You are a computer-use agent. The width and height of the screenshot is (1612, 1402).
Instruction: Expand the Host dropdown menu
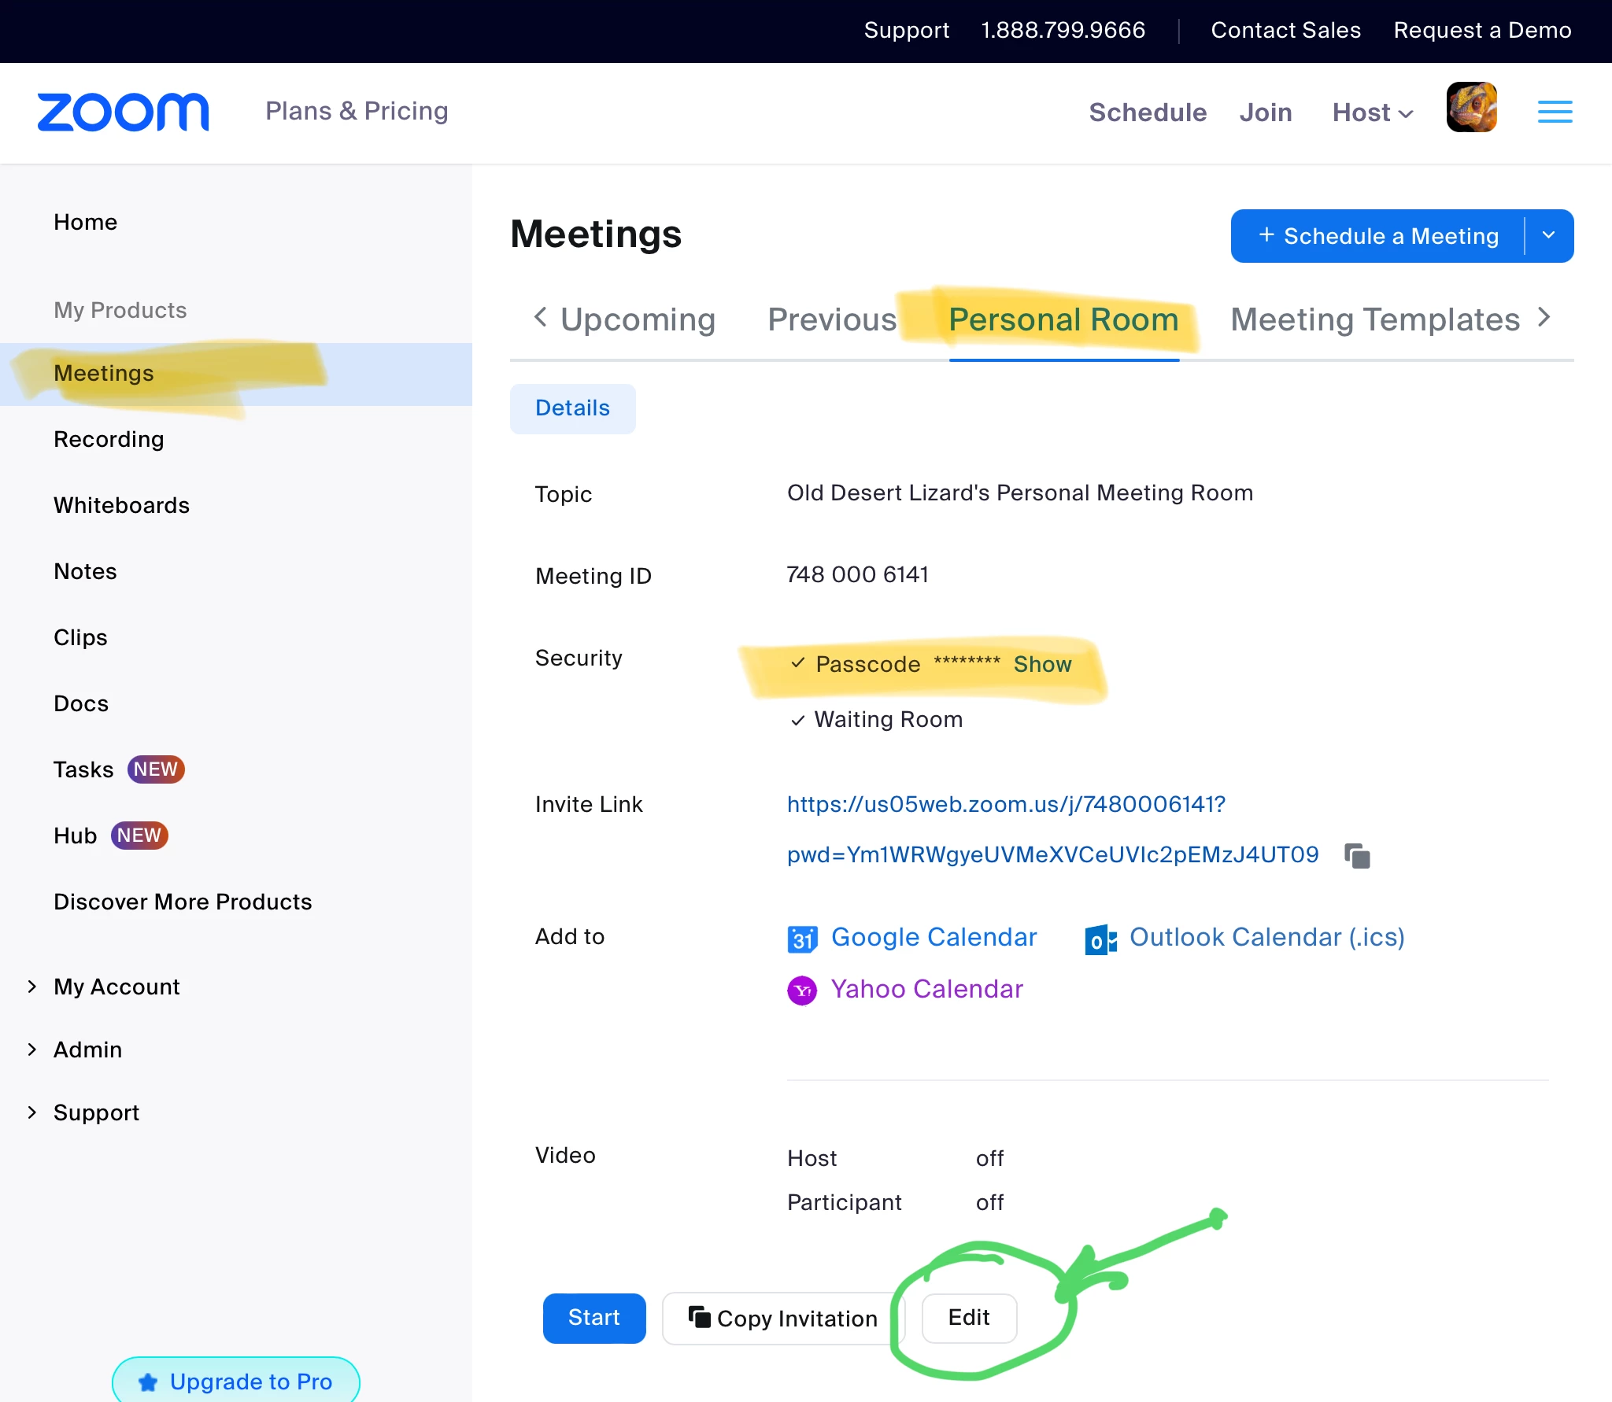click(x=1373, y=113)
